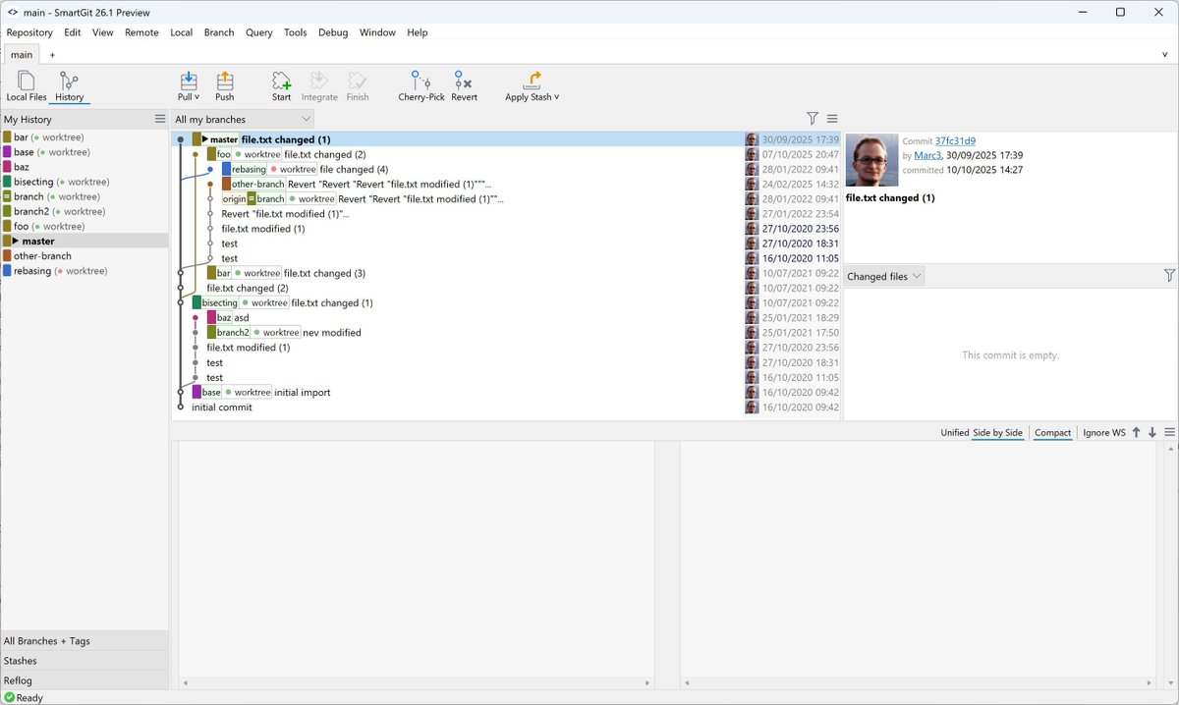
Task: Select the master branch in My History
Action: click(84, 241)
